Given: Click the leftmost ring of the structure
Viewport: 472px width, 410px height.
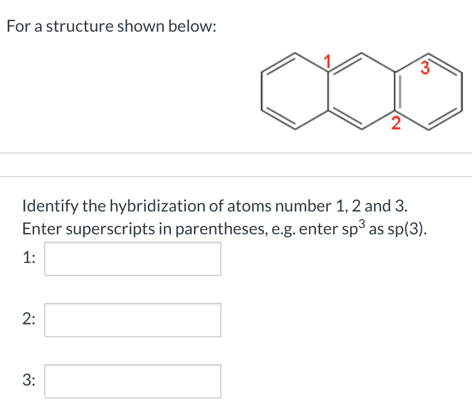Looking at the screenshot, I should point(294,89).
